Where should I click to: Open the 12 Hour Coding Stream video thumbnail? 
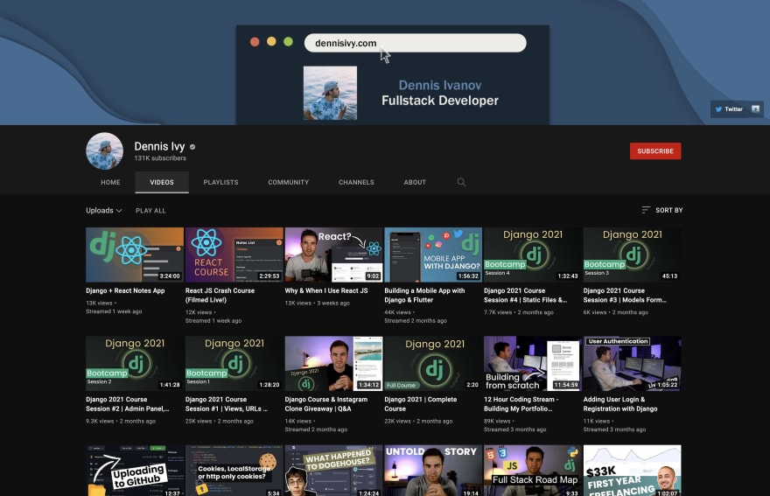click(532, 363)
